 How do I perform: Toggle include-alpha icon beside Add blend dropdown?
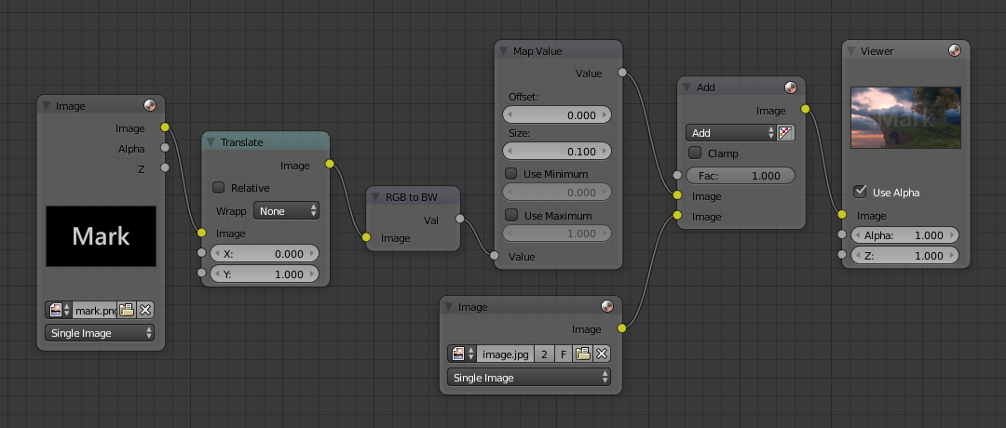coord(786,133)
